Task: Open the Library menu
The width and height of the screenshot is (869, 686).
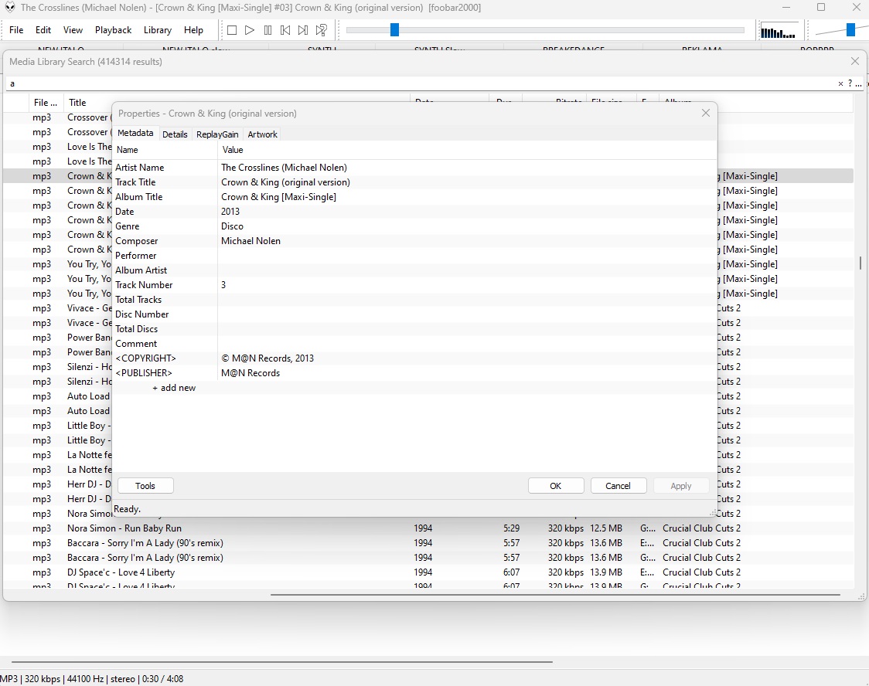Action: (157, 30)
